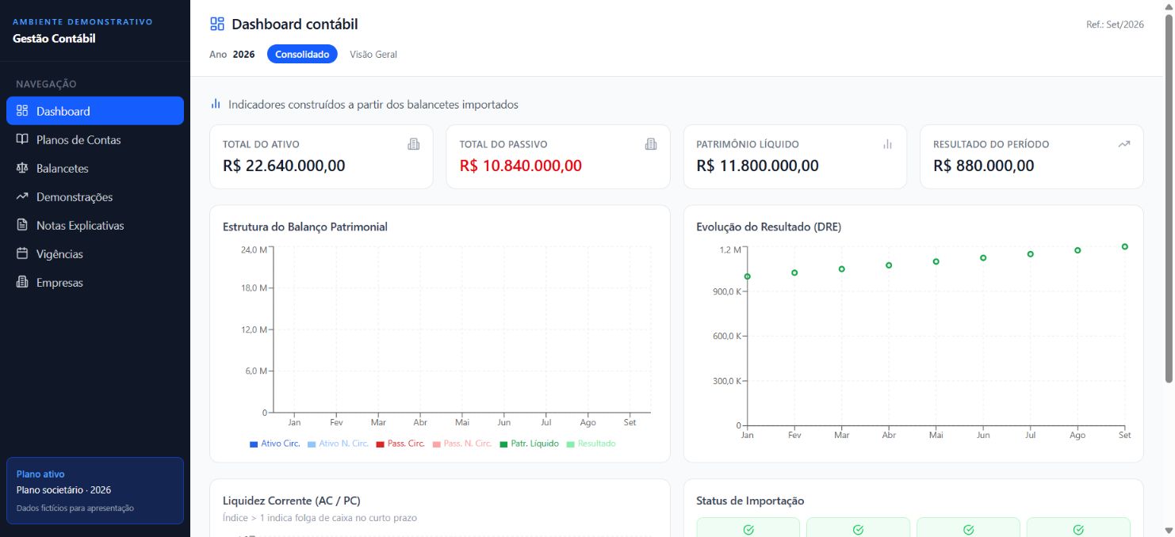
Task: Click the grid icon beside Dashboard contábil title
Action: tap(217, 24)
